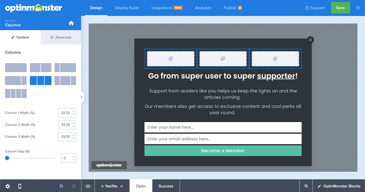
Task: Switch to the Success view
Action: coord(166,186)
